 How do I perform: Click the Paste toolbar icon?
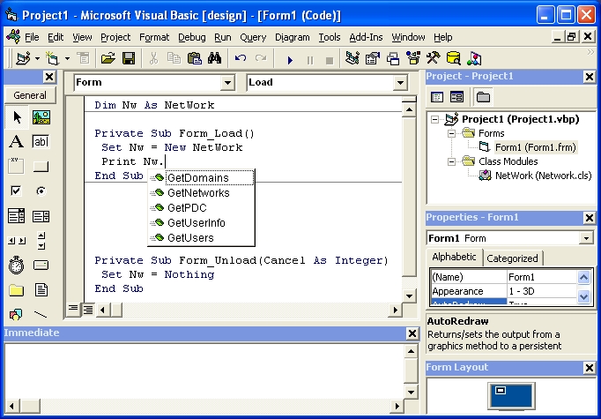[x=195, y=59]
